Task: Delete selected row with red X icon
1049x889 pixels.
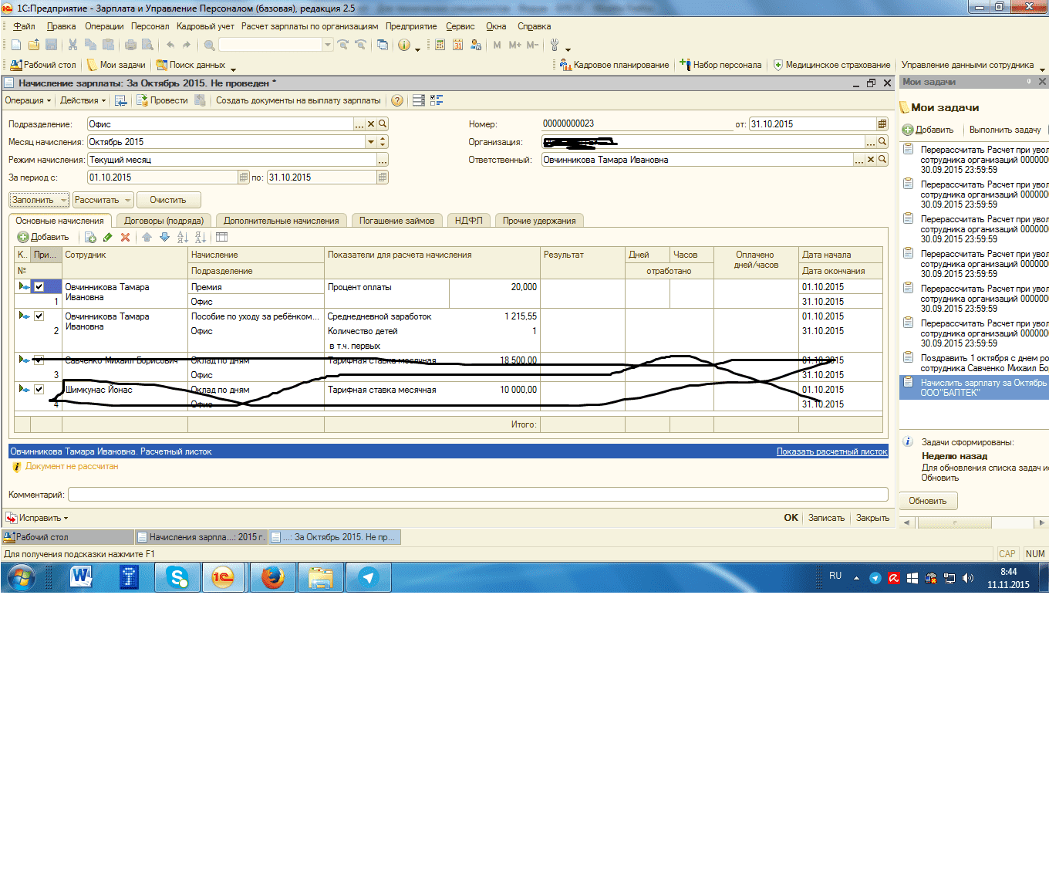Action: (x=125, y=238)
